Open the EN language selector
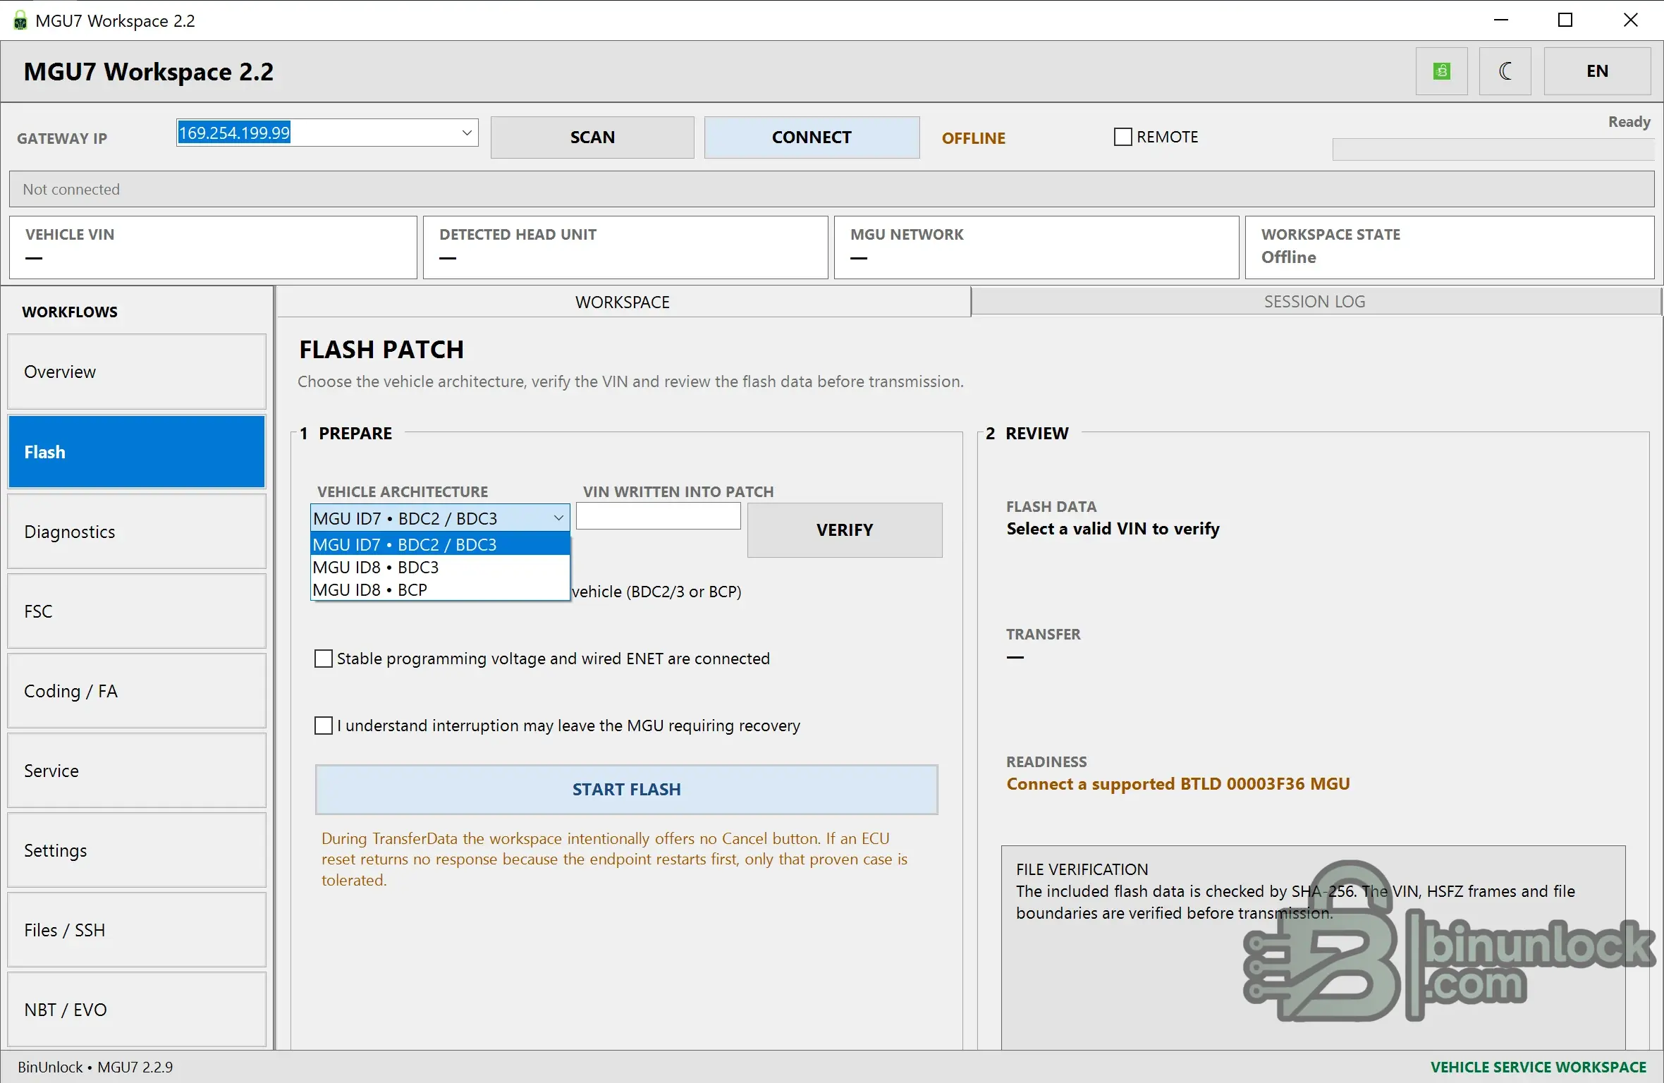1664x1083 pixels. click(x=1597, y=71)
